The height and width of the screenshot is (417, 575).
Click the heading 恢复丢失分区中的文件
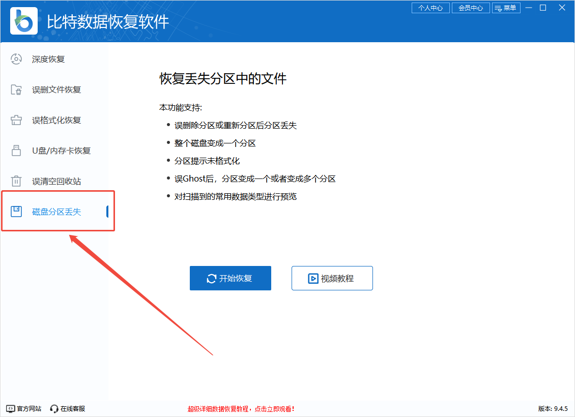pos(223,79)
